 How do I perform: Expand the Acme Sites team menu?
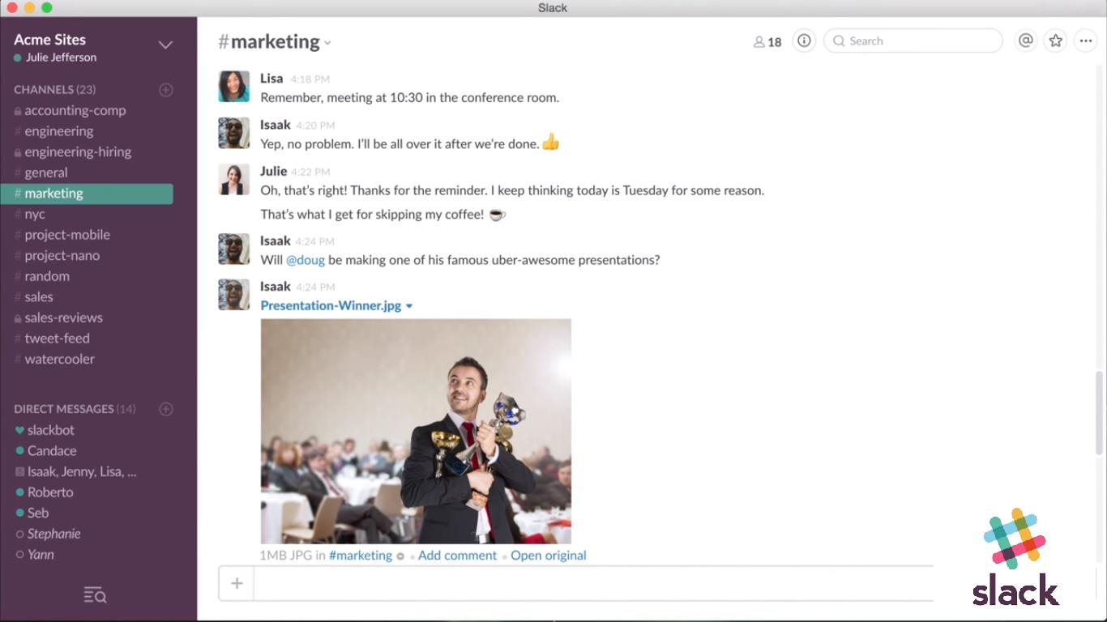pos(165,45)
